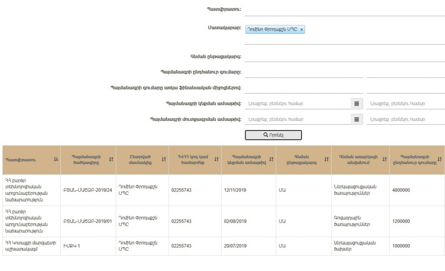Open calendar for contract registration date
The width and height of the screenshot is (445, 271).
(356, 119)
